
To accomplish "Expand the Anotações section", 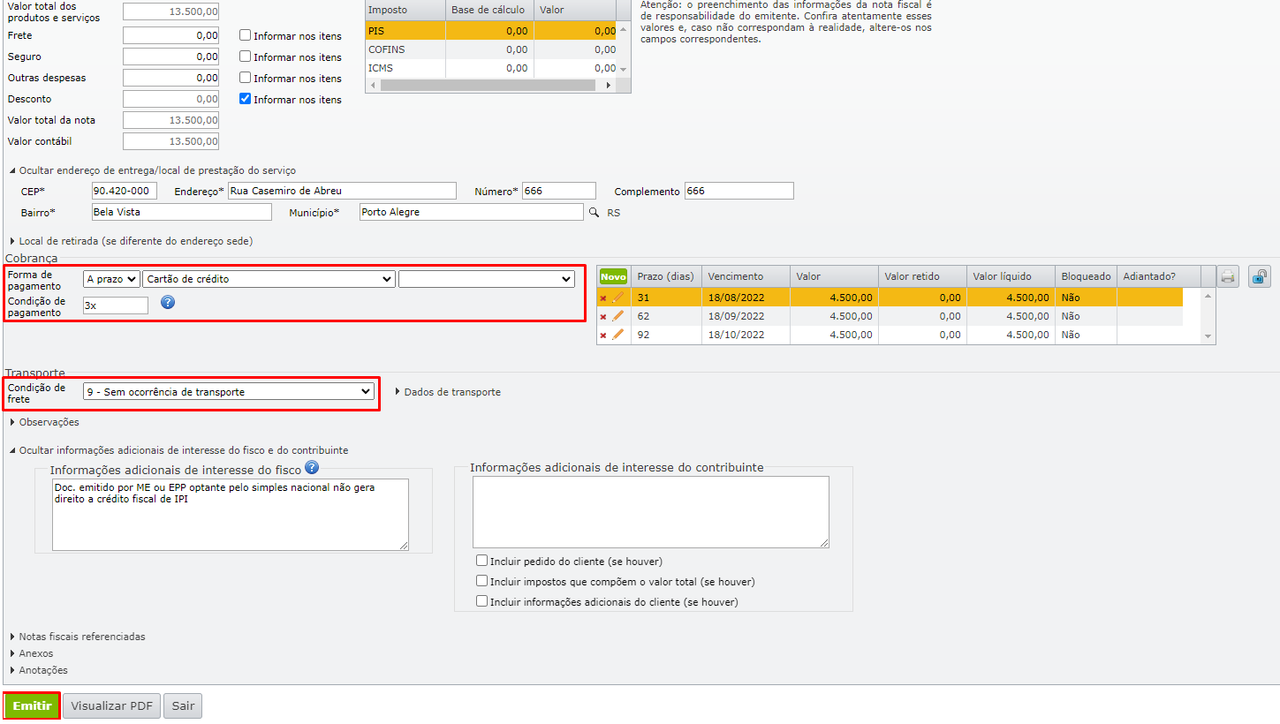I will pyautogui.click(x=38, y=670).
